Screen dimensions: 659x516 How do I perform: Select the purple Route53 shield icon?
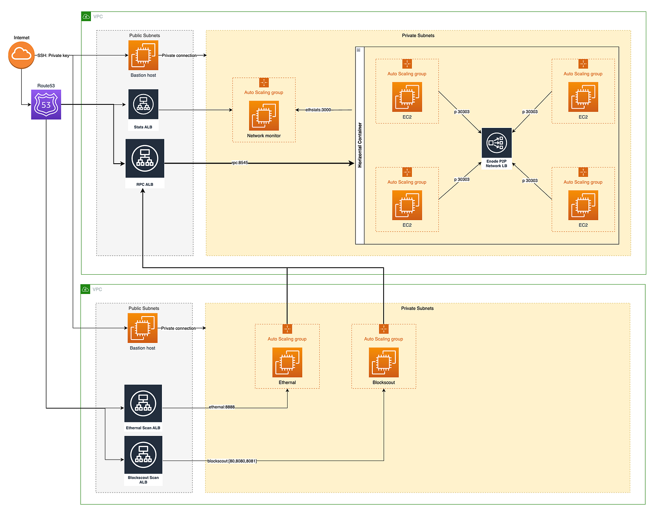click(x=46, y=104)
